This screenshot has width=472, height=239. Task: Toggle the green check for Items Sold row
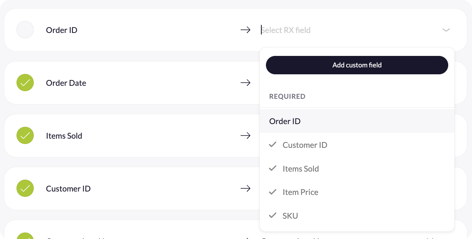tap(25, 136)
